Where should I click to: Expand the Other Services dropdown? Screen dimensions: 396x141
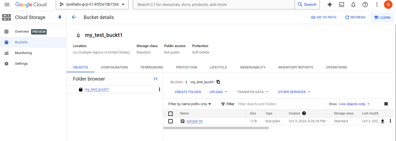(294, 92)
